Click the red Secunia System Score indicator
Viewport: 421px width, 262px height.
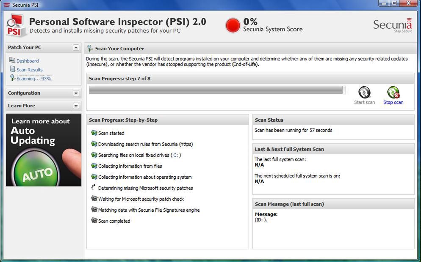tap(233, 25)
